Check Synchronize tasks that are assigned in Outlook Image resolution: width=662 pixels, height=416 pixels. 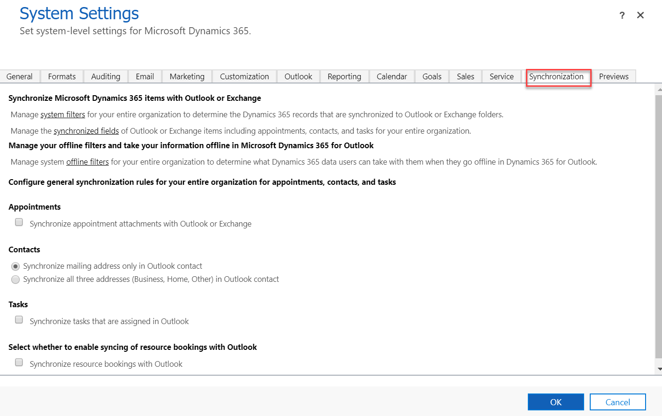[x=19, y=319]
